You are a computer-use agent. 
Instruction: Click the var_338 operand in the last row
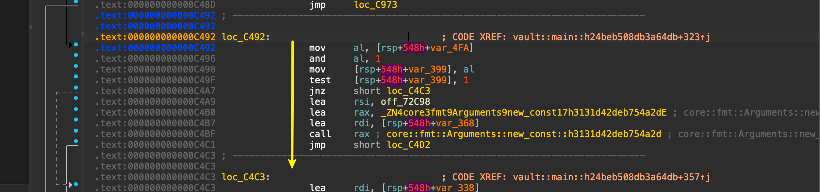[x=455, y=187]
